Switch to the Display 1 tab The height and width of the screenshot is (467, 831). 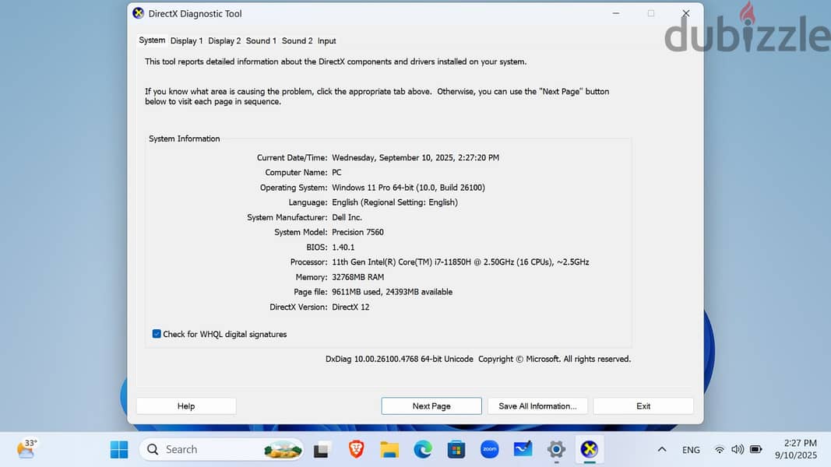pyautogui.click(x=187, y=40)
